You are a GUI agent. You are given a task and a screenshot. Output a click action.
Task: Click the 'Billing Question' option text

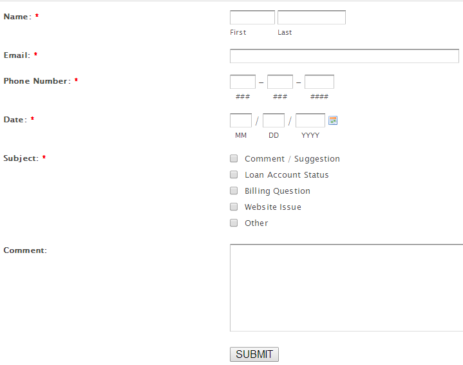(x=278, y=191)
